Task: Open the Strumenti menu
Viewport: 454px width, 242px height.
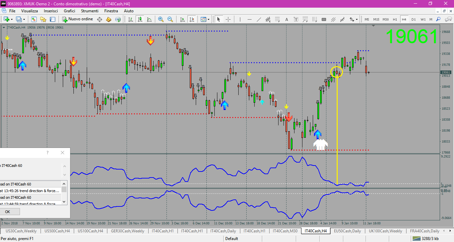Action: [x=90, y=11]
